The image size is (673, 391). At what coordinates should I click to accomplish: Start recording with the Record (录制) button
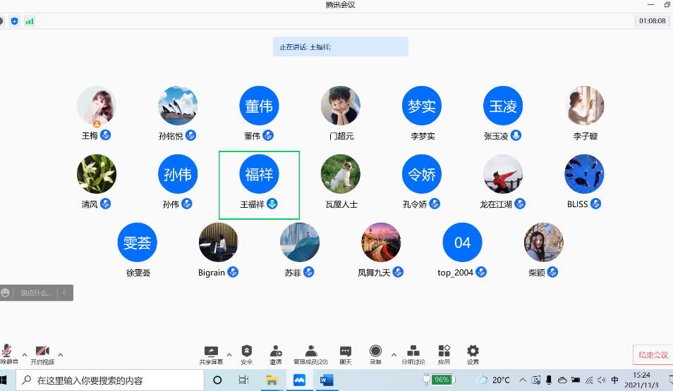point(375,352)
